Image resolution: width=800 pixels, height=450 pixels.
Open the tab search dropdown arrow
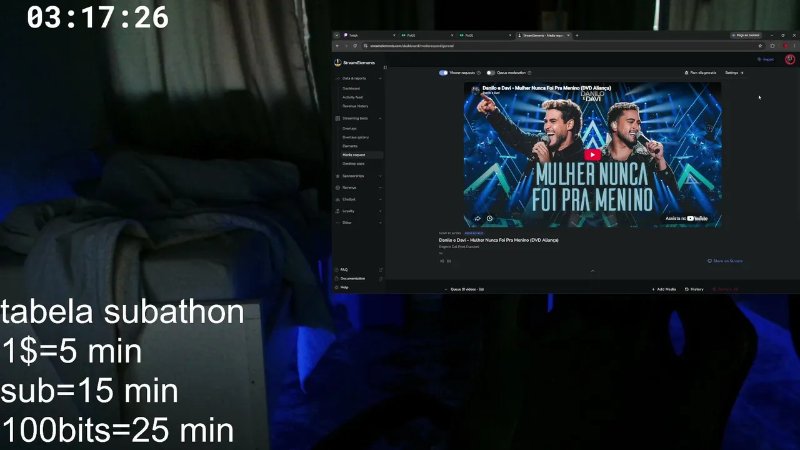(x=336, y=36)
